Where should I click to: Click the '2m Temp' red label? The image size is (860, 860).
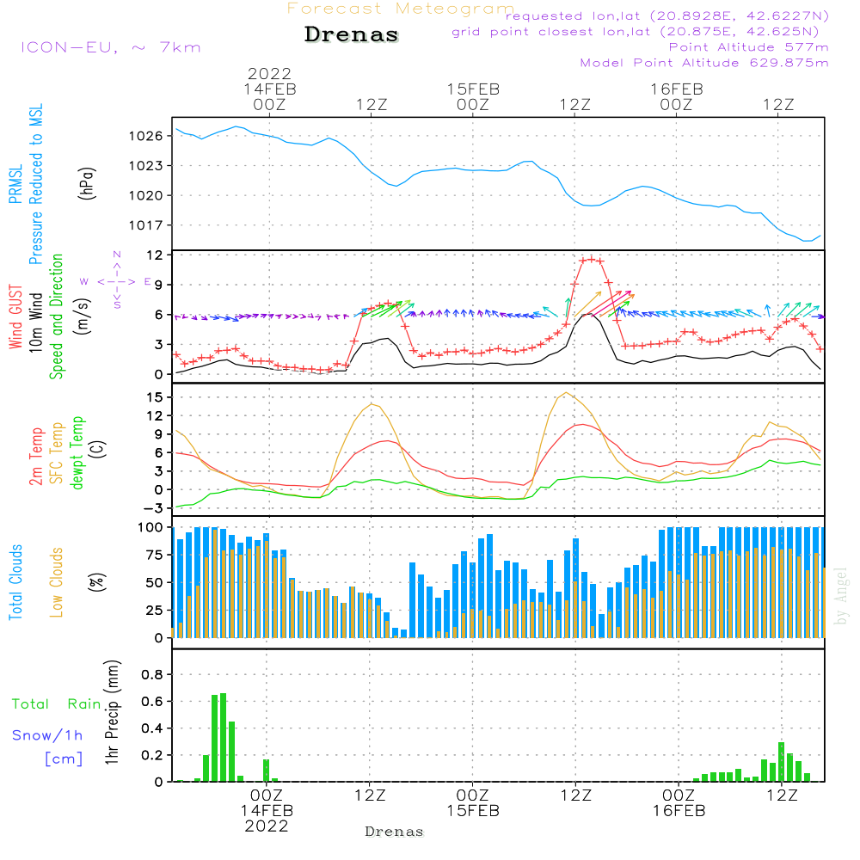tap(35, 457)
